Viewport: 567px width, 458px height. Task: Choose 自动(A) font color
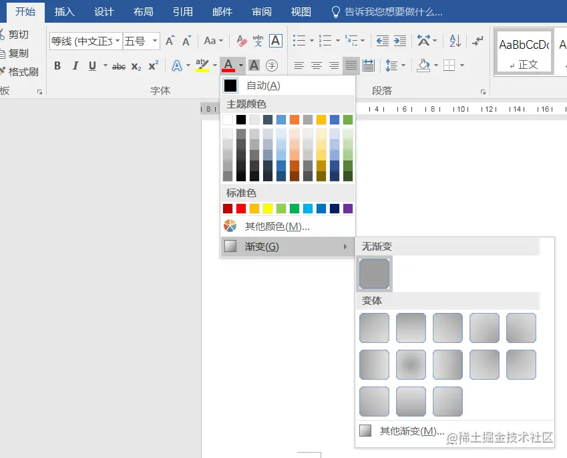click(288, 86)
